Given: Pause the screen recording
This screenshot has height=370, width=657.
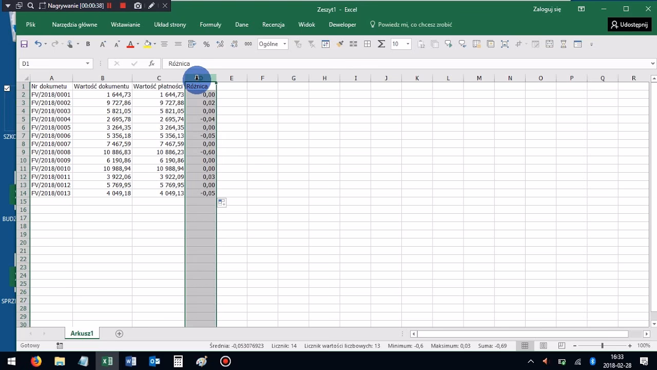Looking at the screenshot, I should (109, 6).
